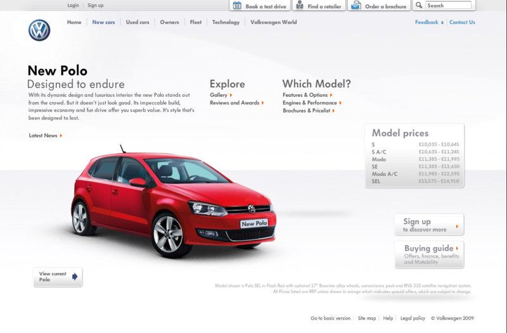Click the SEL model price row
The image size is (507, 333).
coord(415,181)
